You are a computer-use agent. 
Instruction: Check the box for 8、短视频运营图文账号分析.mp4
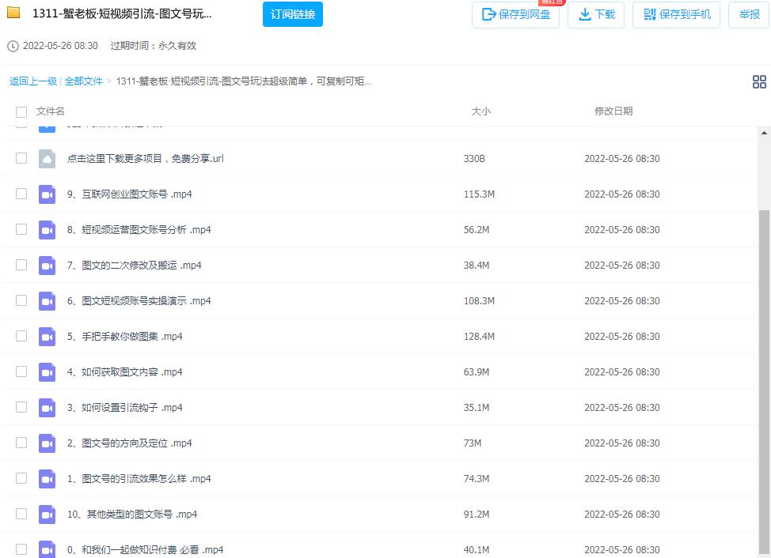[x=21, y=229]
